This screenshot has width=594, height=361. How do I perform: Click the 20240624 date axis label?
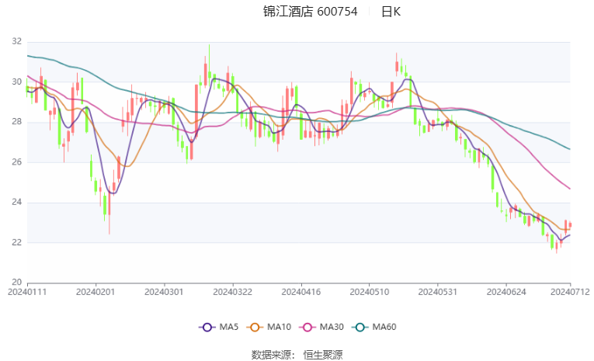tap(506, 292)
